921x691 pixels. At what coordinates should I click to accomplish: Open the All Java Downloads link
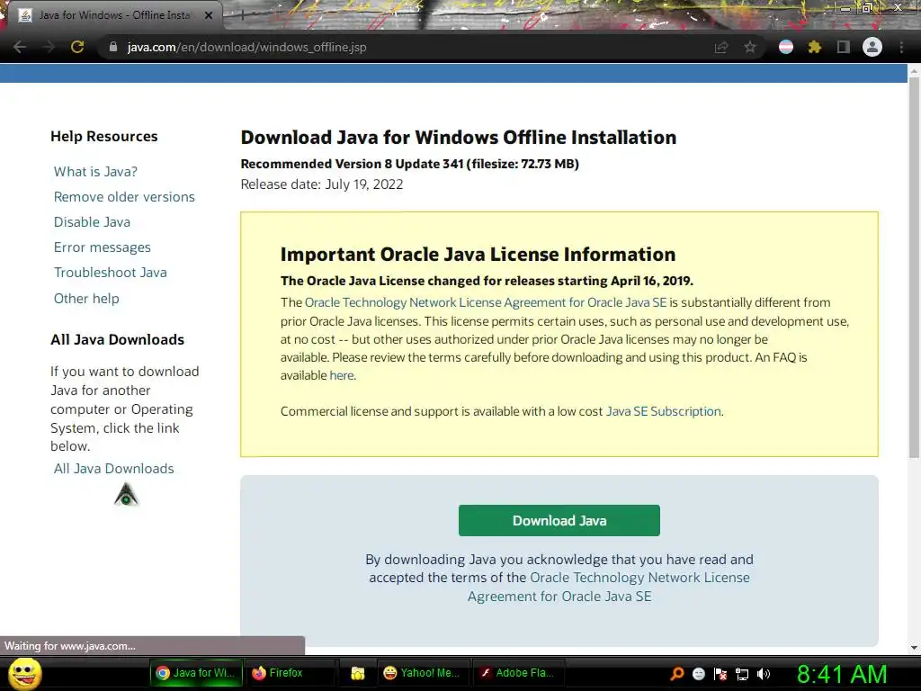(114, 468)
